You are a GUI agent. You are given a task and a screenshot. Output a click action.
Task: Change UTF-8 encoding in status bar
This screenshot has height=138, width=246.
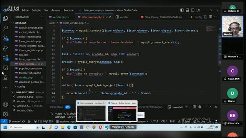(x=155, y=122)
